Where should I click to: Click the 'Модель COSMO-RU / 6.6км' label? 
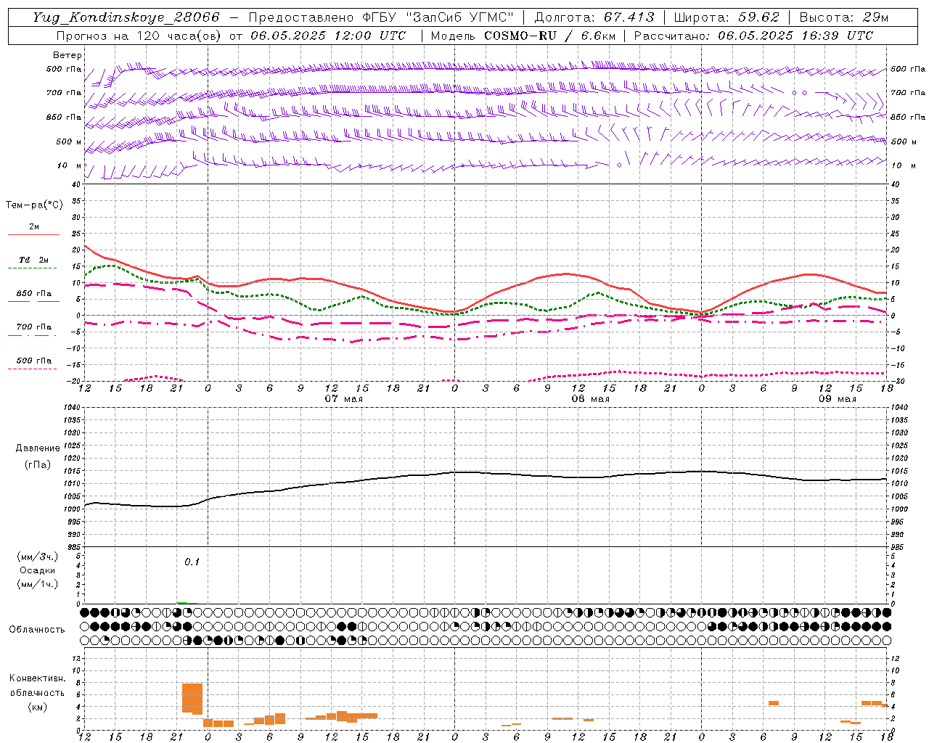[523, 36]
